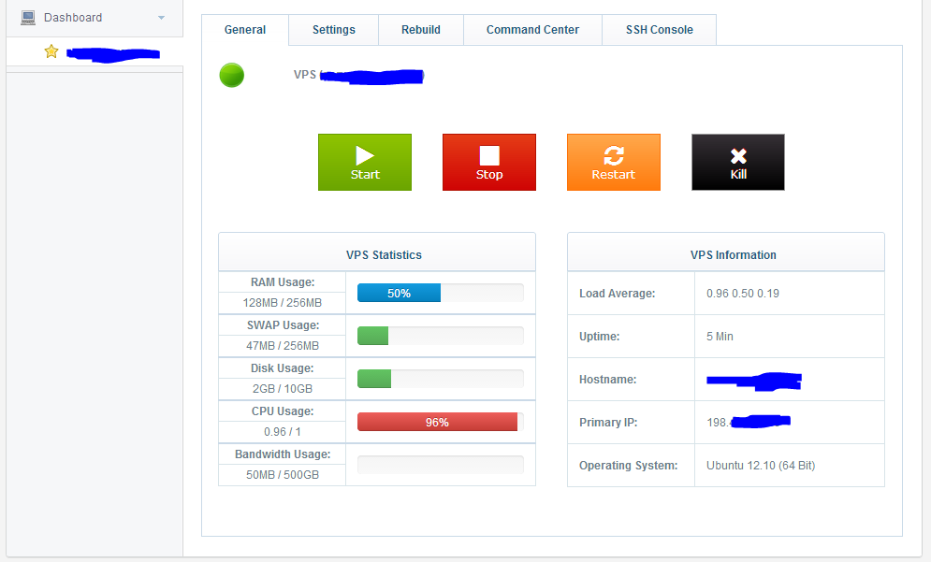
Task: Click the Uptime label
Action: (599, 337)
